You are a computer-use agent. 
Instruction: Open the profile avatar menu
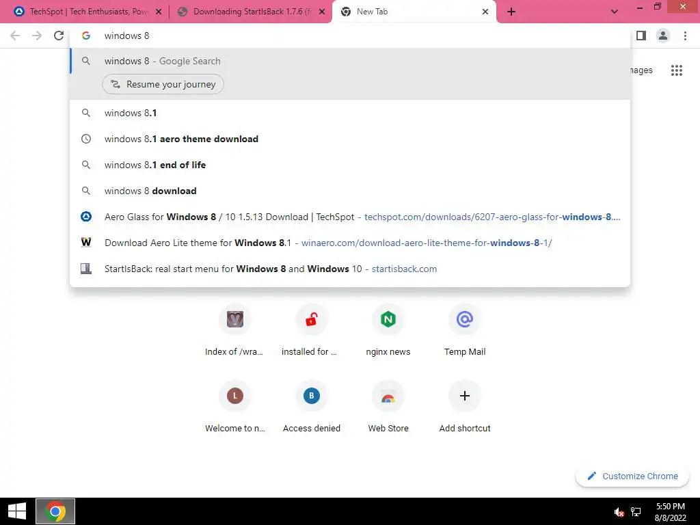tap(663, 36)
